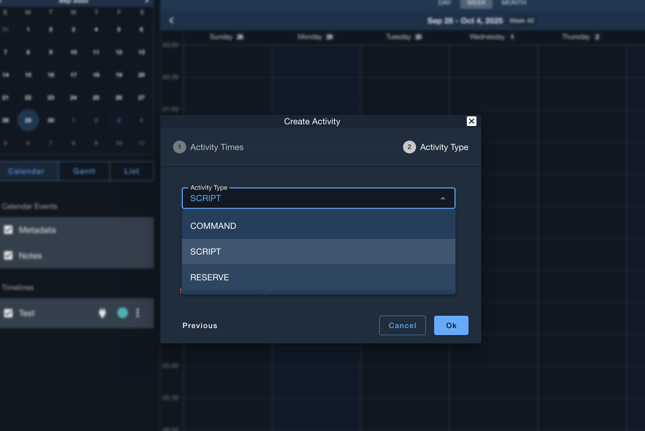
Task: Toggle the Metadata checkbox
Action: click(8, 230)
